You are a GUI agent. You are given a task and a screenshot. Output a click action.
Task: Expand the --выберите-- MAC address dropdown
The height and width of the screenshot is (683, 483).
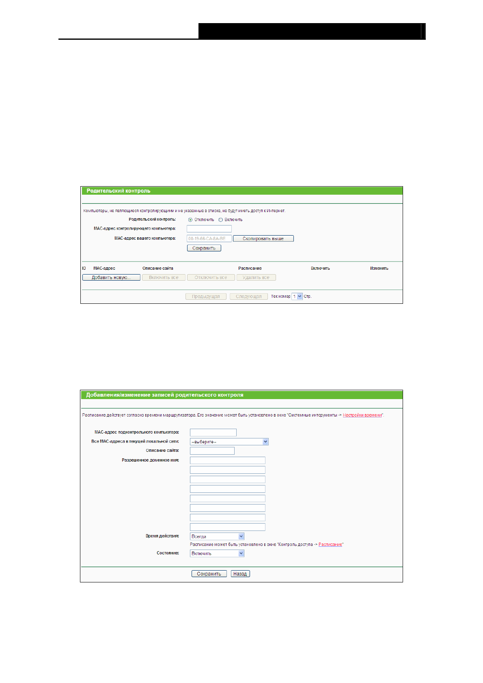click(x=229, y=442)
